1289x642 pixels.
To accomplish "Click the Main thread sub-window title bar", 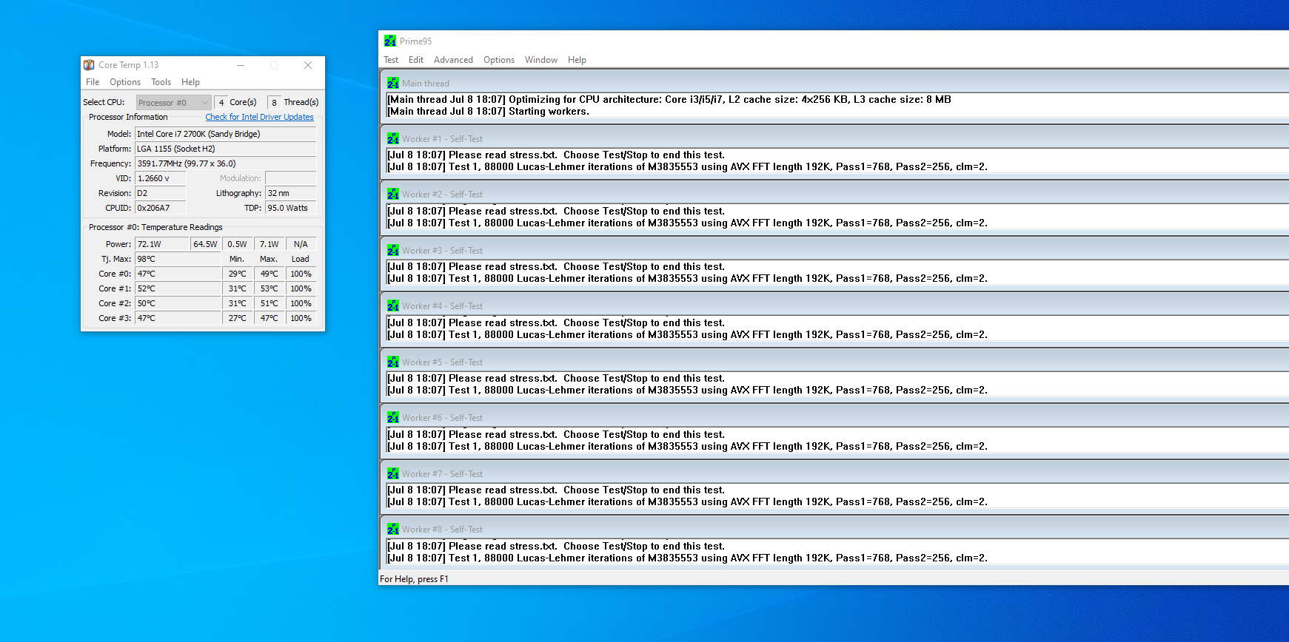I will coord(837,84).
